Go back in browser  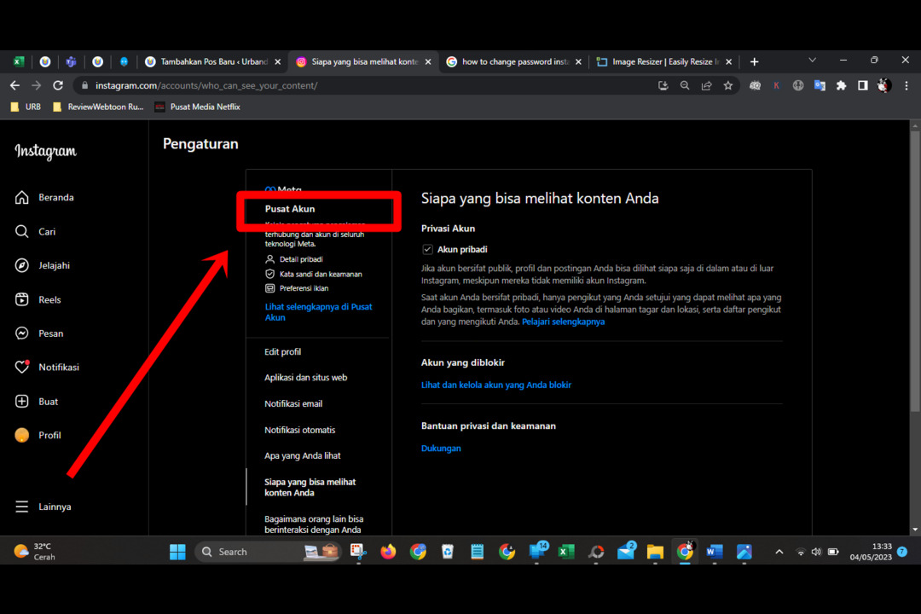[x=14, y=86]
